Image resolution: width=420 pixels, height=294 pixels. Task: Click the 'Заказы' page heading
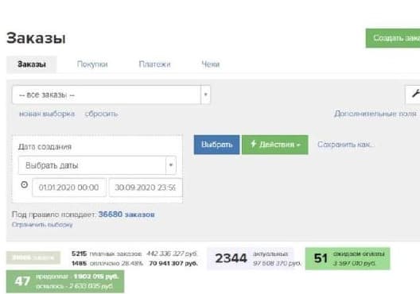[x=36, y=38]
